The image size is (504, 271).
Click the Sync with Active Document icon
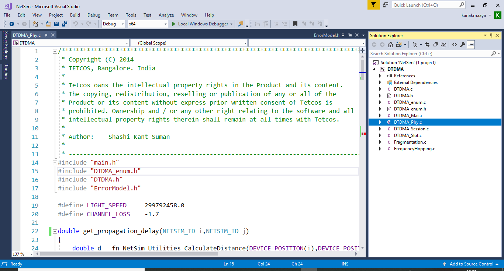coord(427,45)
